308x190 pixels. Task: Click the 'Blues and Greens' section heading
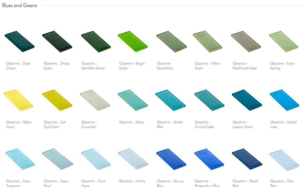click(20, 5)
